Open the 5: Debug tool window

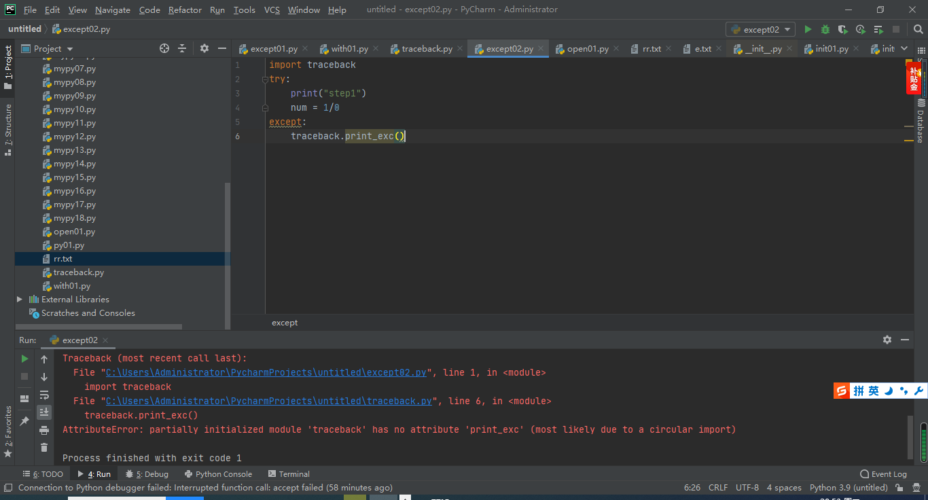146,474
